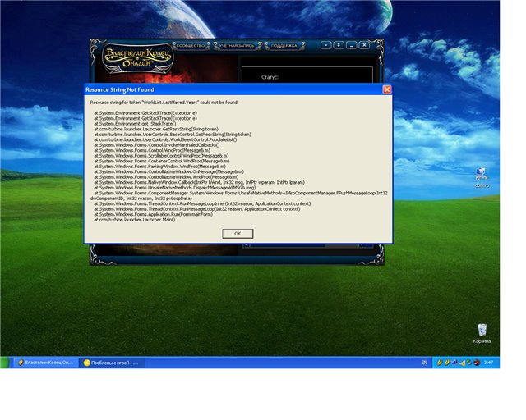Select the Корзина recycle bin icon
The height and width of the screenshot is (420, 526).
pos(482,332)
